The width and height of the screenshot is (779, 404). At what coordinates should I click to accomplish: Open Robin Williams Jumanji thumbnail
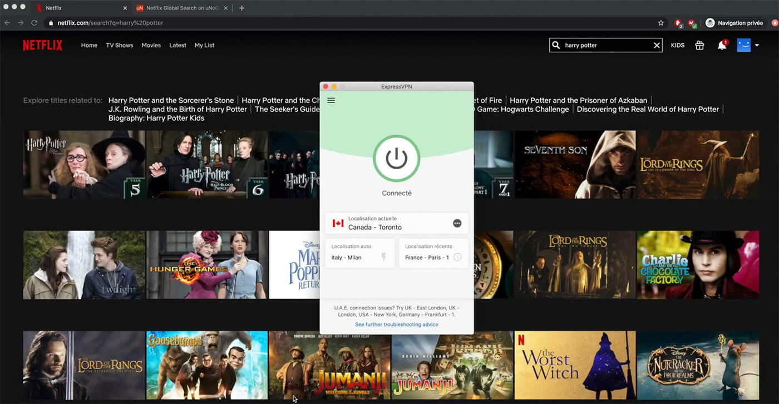(x=452, y=365)
